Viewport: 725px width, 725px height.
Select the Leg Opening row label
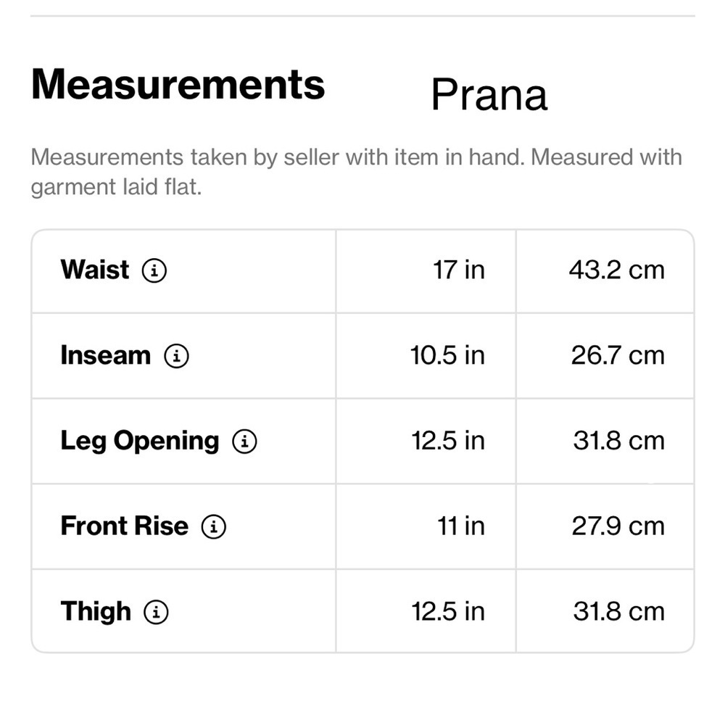click(x=140, y=441)
